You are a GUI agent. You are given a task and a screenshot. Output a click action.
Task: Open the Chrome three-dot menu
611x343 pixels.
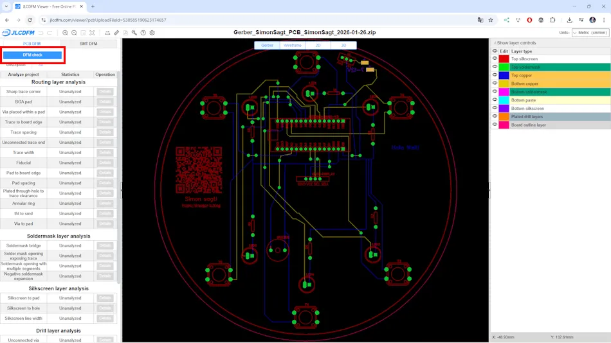point(603,20)
